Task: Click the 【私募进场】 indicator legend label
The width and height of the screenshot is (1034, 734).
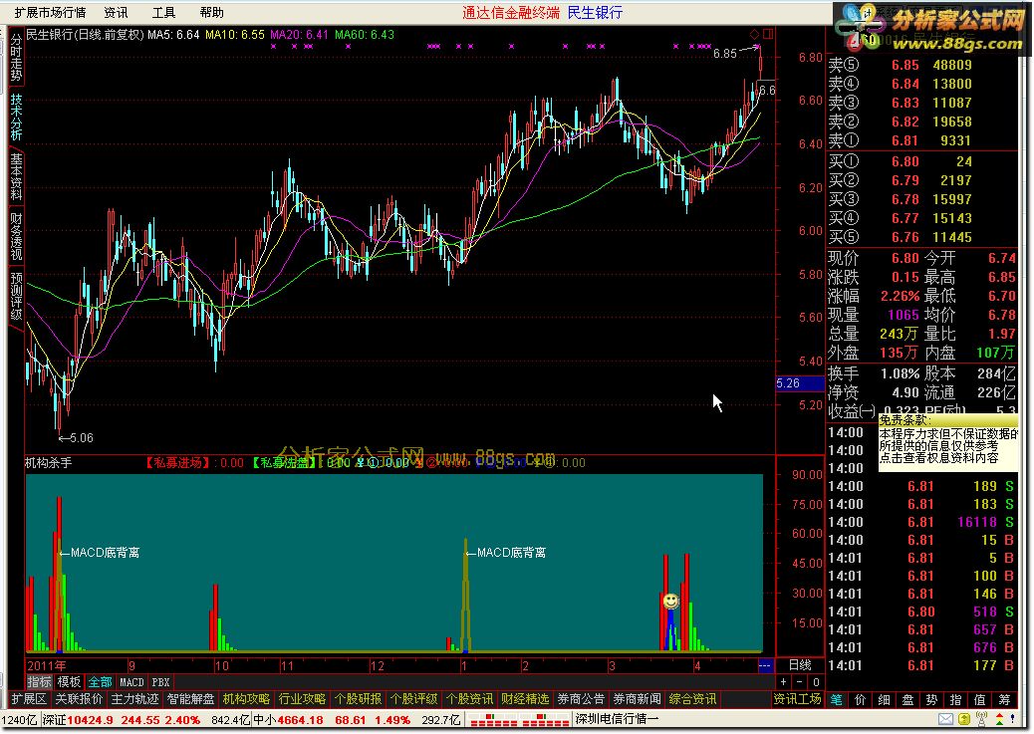Action: point(176,463)
